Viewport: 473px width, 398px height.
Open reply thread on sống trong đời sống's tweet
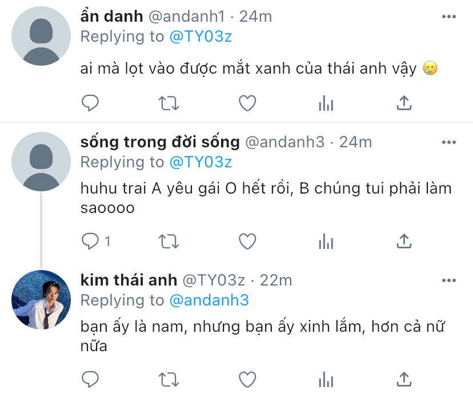[x=96, y=241]
